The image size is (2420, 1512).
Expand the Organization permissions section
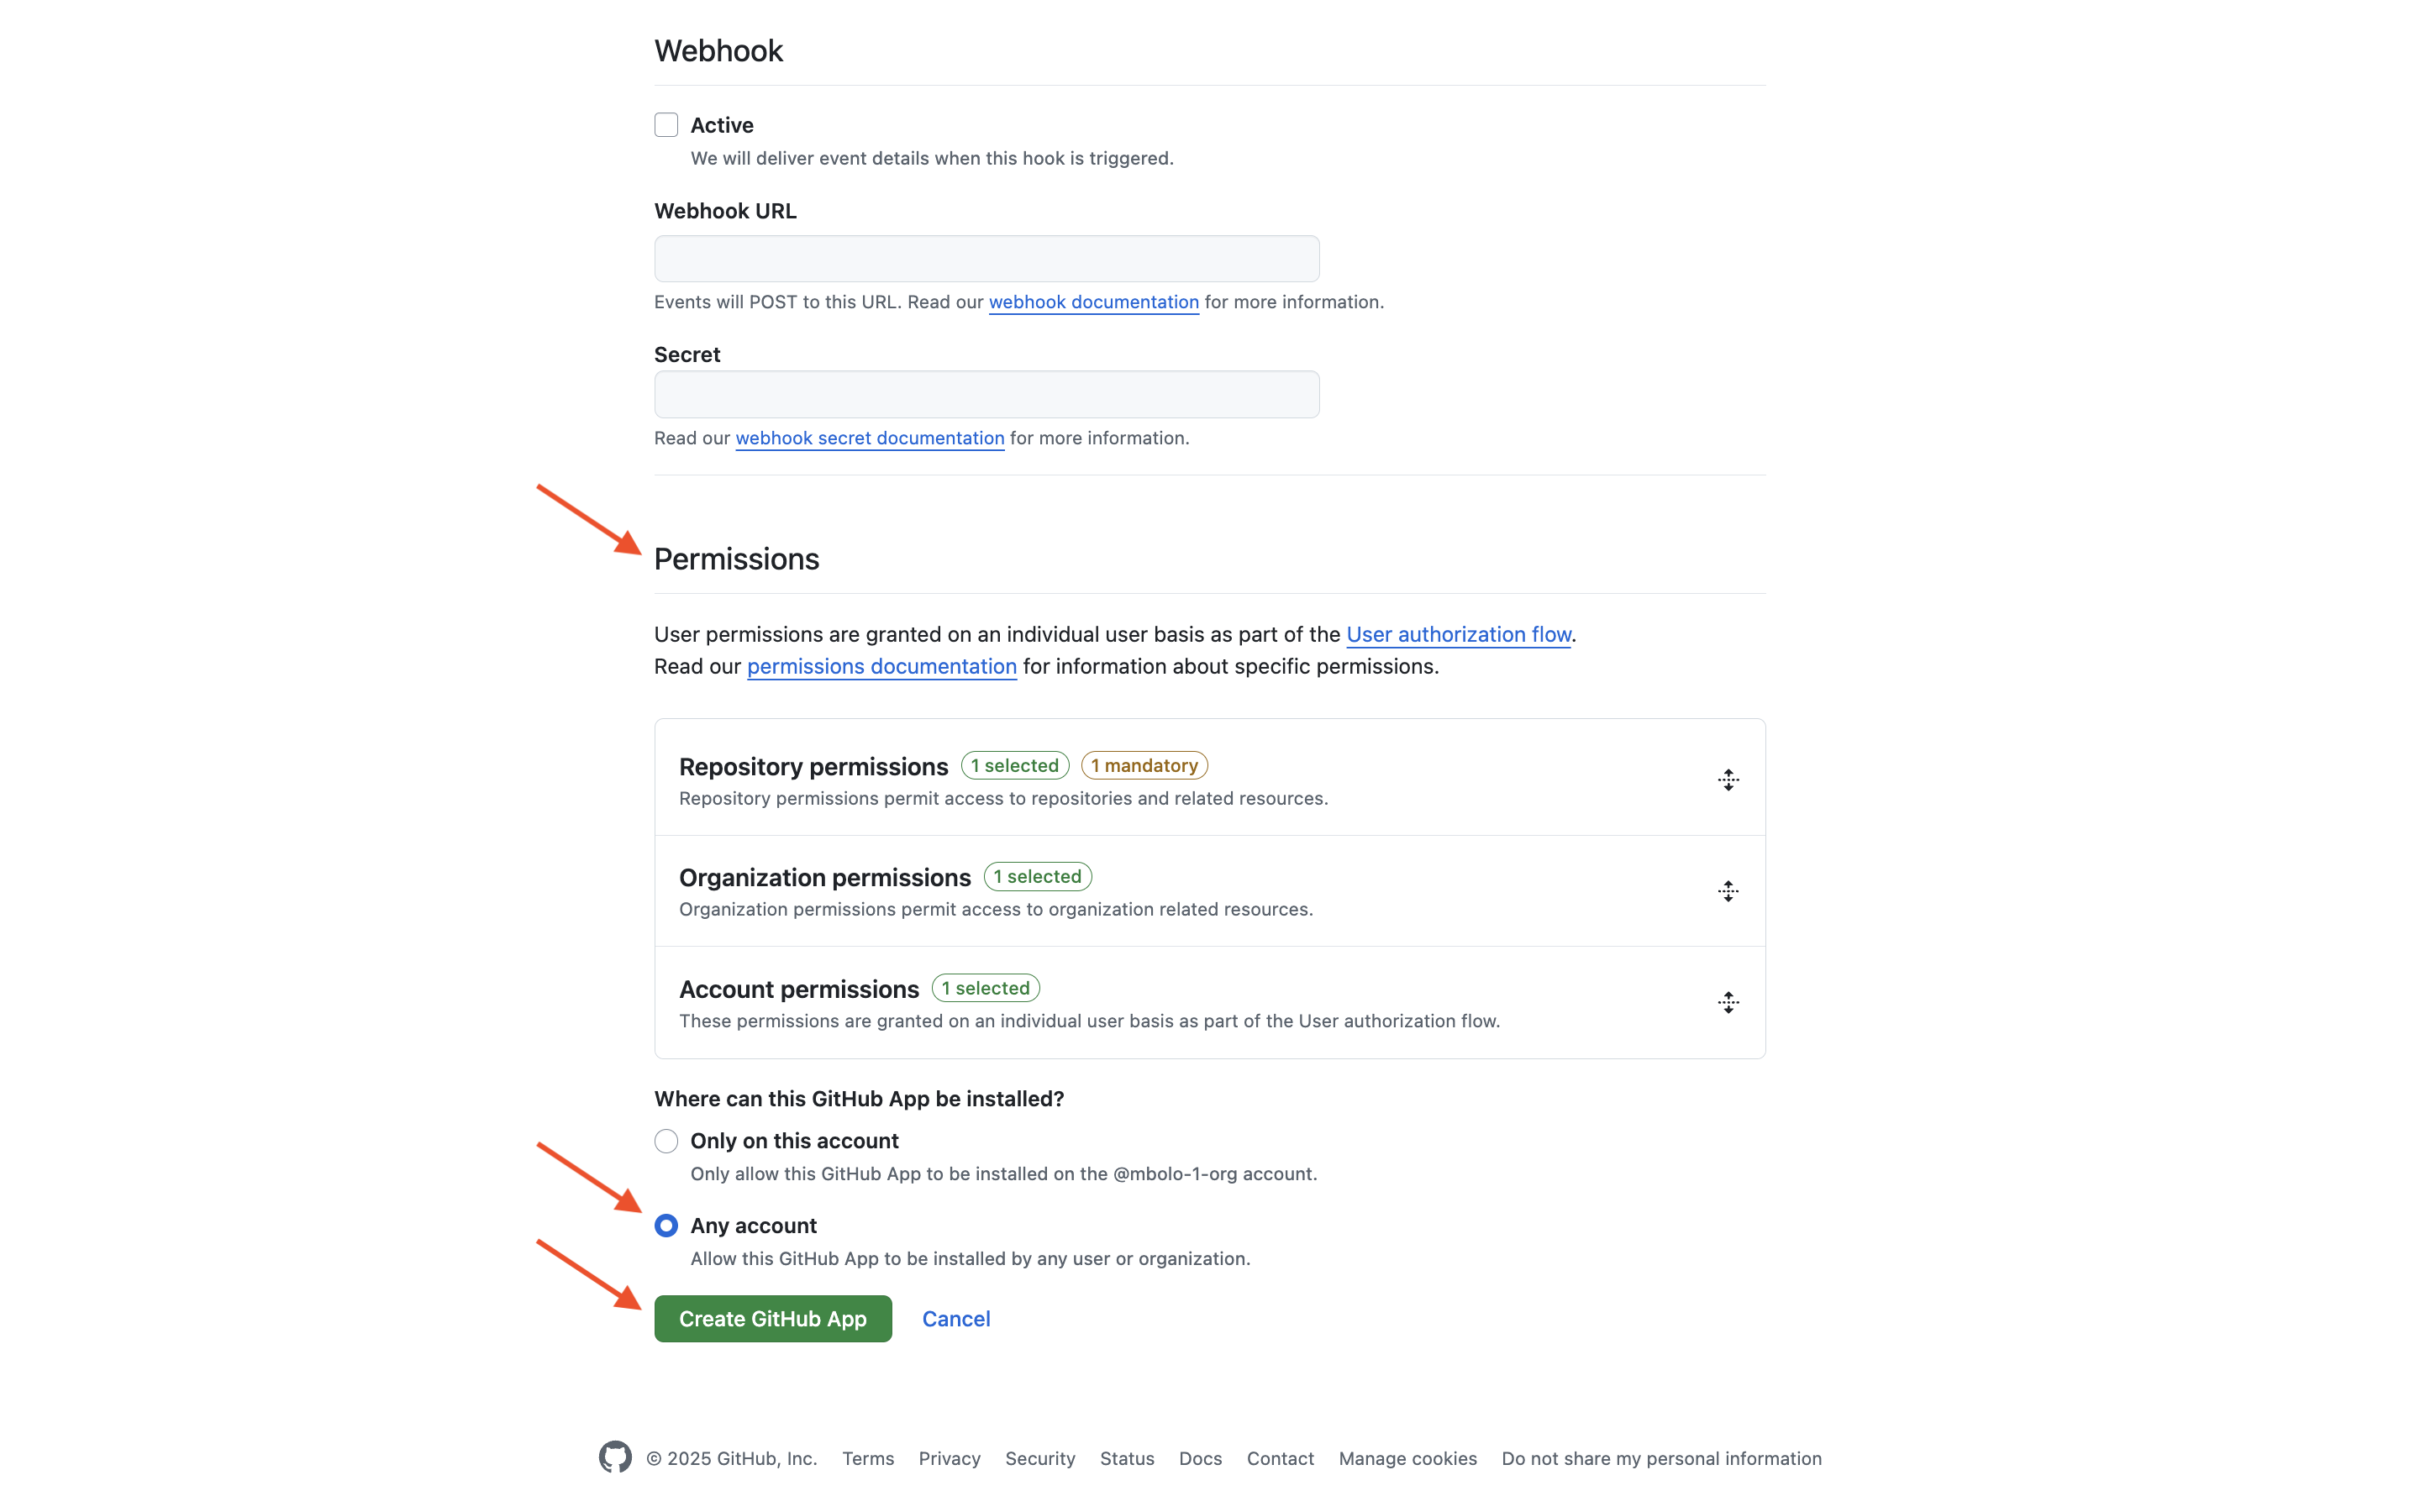tap(824, 877)
